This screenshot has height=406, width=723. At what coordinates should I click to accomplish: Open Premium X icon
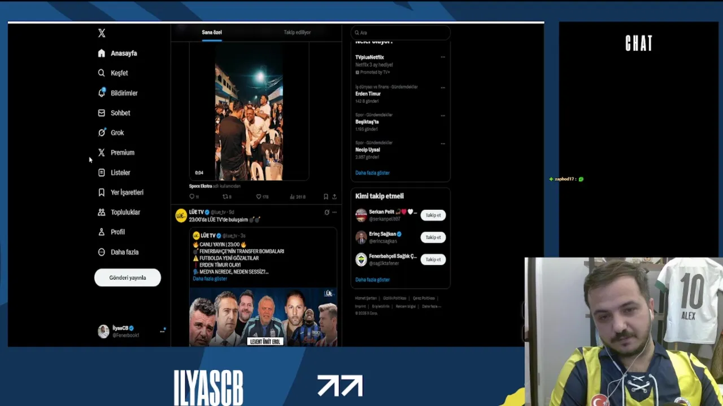pos(102,152)
